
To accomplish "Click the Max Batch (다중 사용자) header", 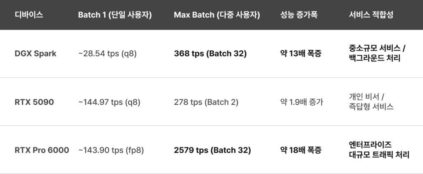I will pos(216,15).
